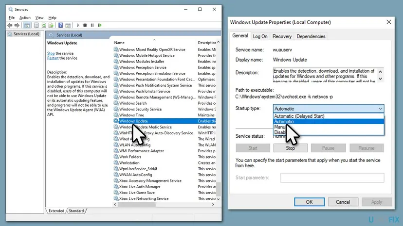Click gear icon beside Windows Mobile Hotspot Service
403x226 pixels.
116,55
